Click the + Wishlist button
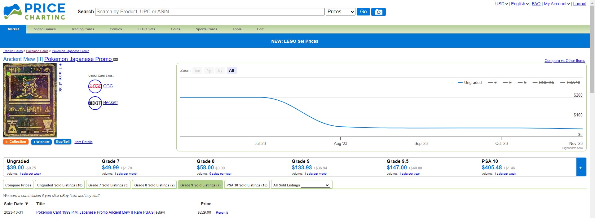 pos(41,142)
